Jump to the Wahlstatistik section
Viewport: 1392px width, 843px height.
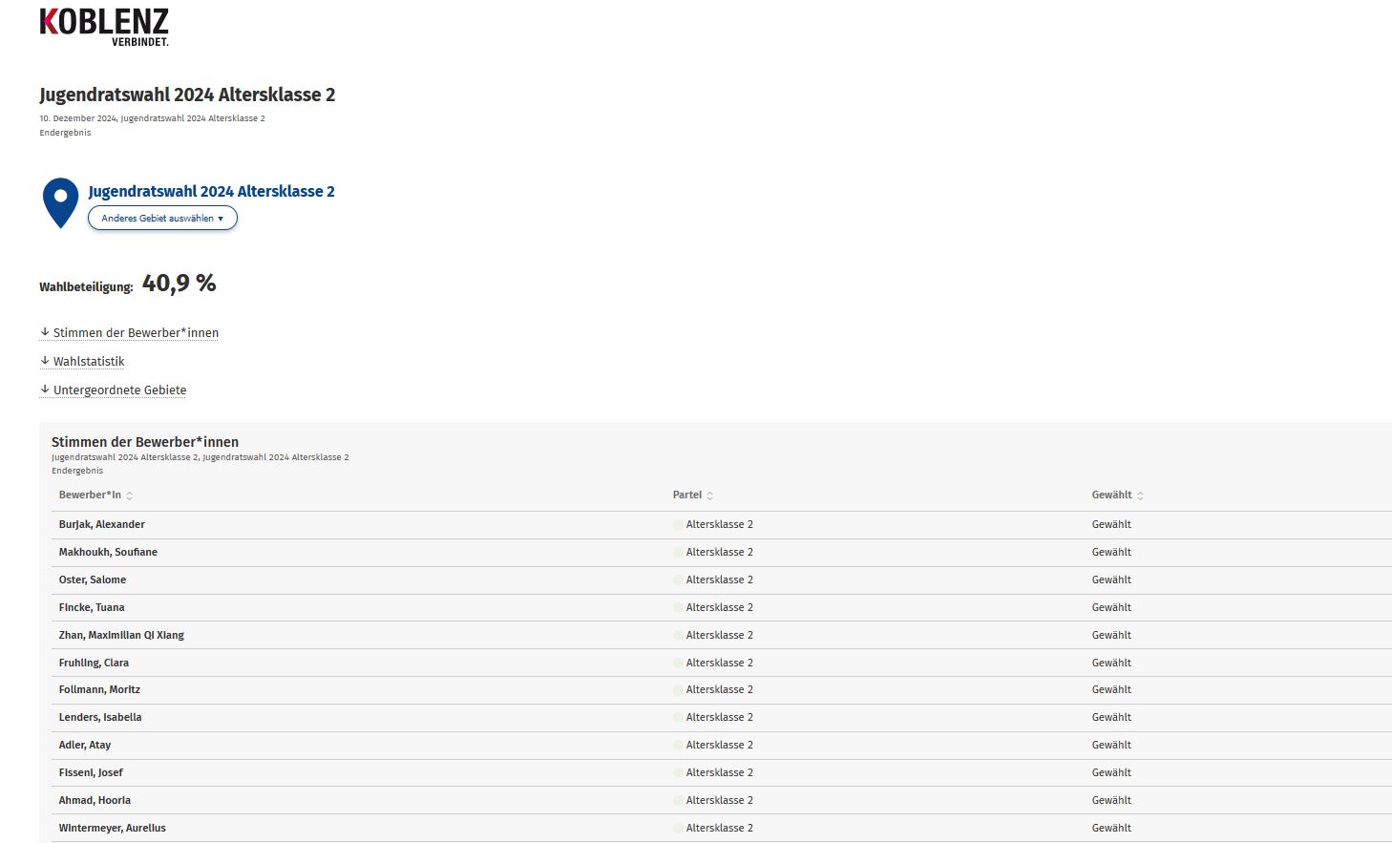point(89,362)
